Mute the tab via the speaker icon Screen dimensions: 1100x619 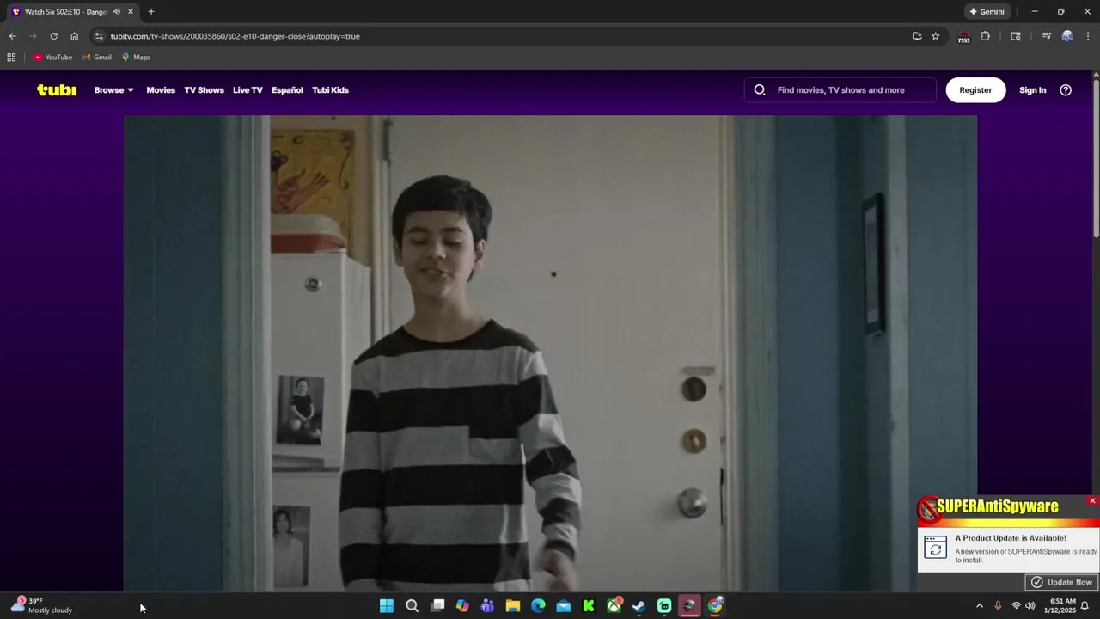pos(117,12)
